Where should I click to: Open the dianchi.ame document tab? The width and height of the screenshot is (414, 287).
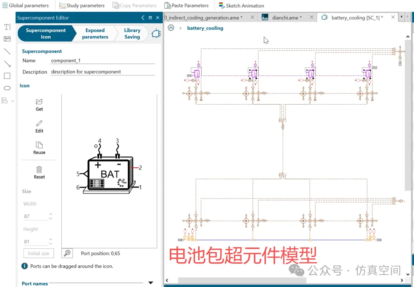[x=286, y=17]
